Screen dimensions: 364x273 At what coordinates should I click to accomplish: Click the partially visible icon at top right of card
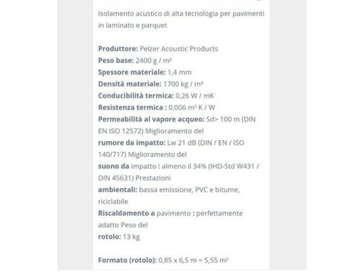point(259,1)
